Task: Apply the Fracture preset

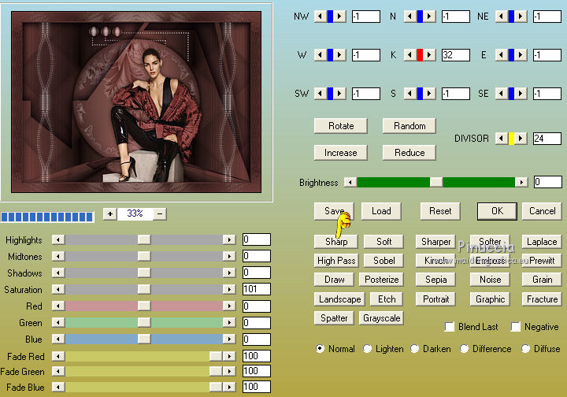Action: (542, 299)
